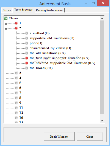Collapse claim 2 tree node
The height and width of the screenshot is (146, 110).
pyautogui.click(x=6, y=28)
